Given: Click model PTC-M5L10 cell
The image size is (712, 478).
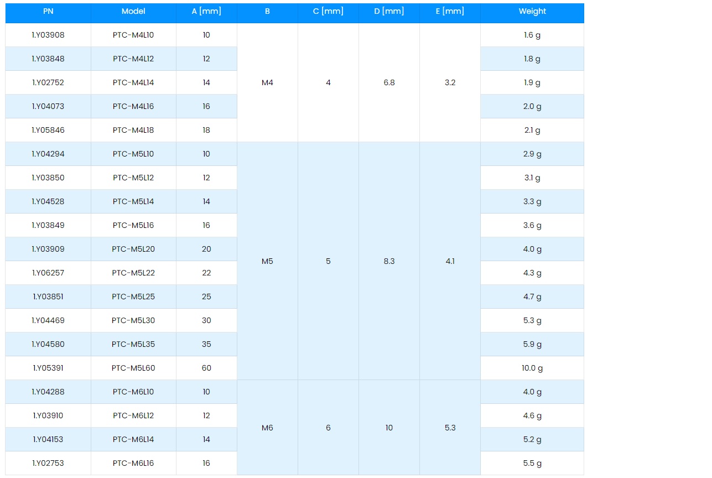Looking at the screenshot, I should (133, 154).
